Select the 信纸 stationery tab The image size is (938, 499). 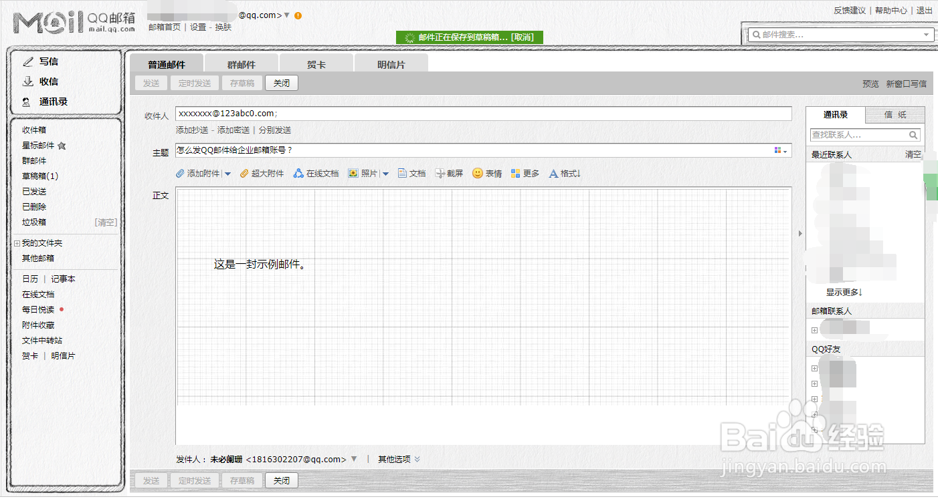tap(895, 115)
